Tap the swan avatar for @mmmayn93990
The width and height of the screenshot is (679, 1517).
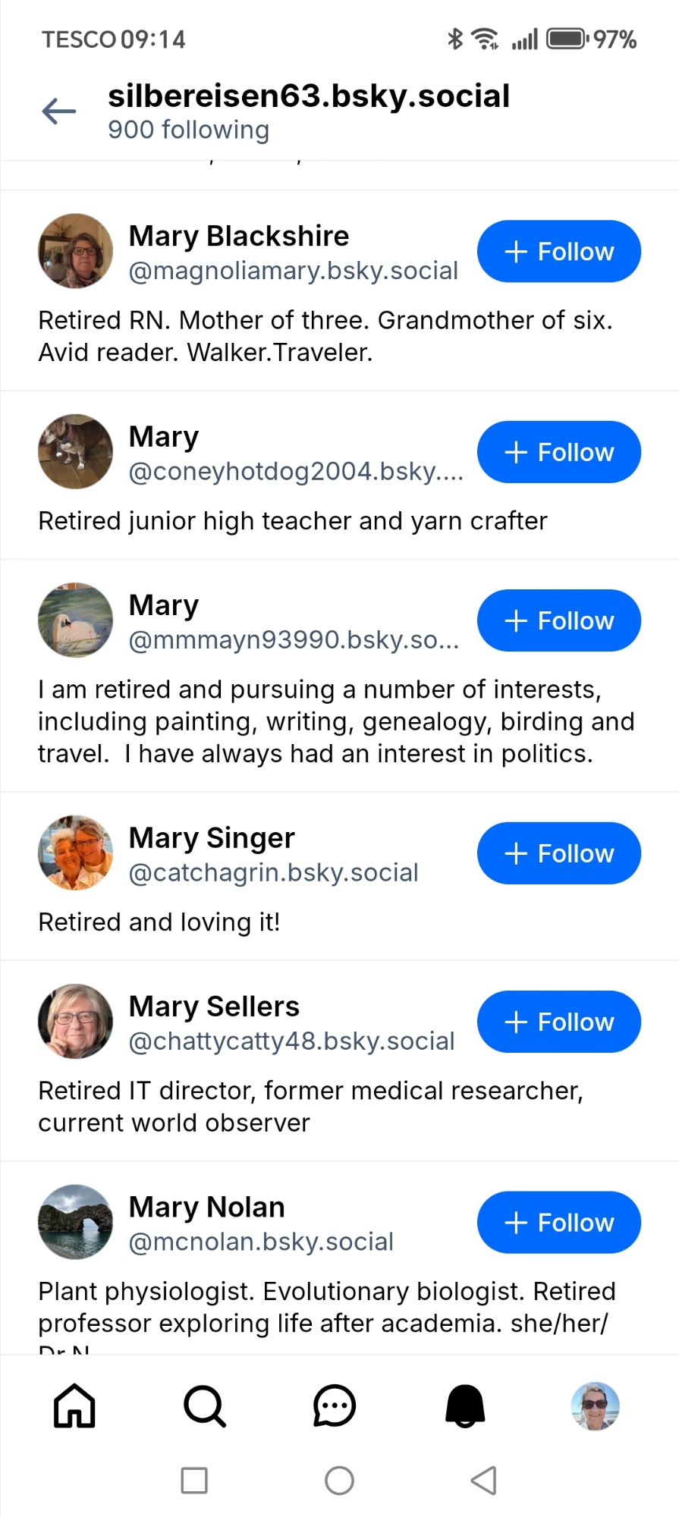[75, 620]
